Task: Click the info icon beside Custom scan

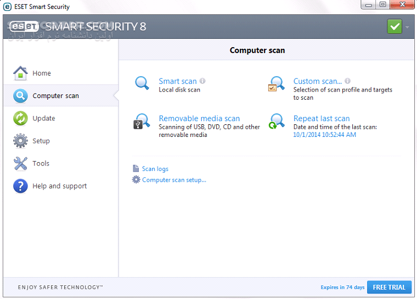Action: pos(347,81)
